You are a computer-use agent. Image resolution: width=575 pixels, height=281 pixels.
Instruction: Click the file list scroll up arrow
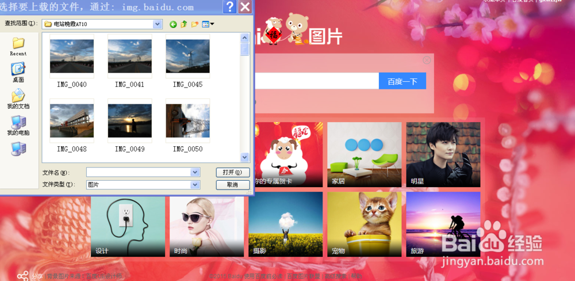(x=244, y=38)
